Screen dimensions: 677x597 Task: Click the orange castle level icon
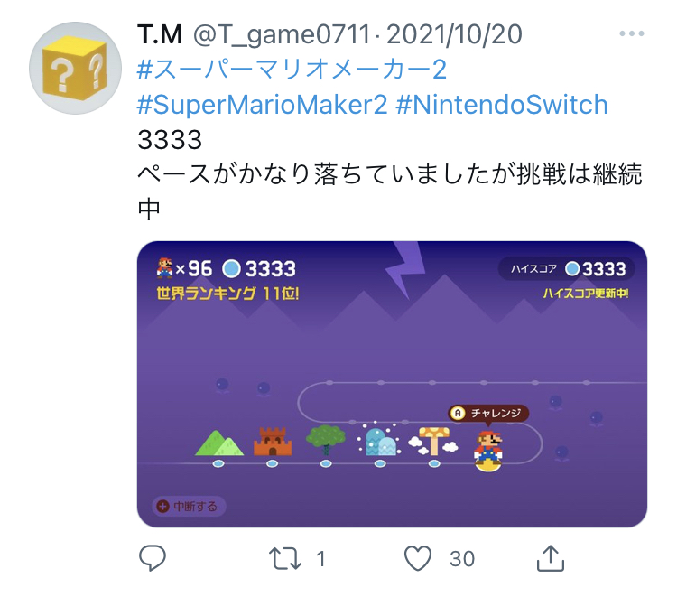pos(273,441)
